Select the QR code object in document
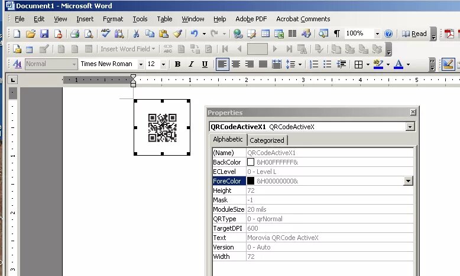Viewport: 460px width, 276px height. (x=162, y=127)
